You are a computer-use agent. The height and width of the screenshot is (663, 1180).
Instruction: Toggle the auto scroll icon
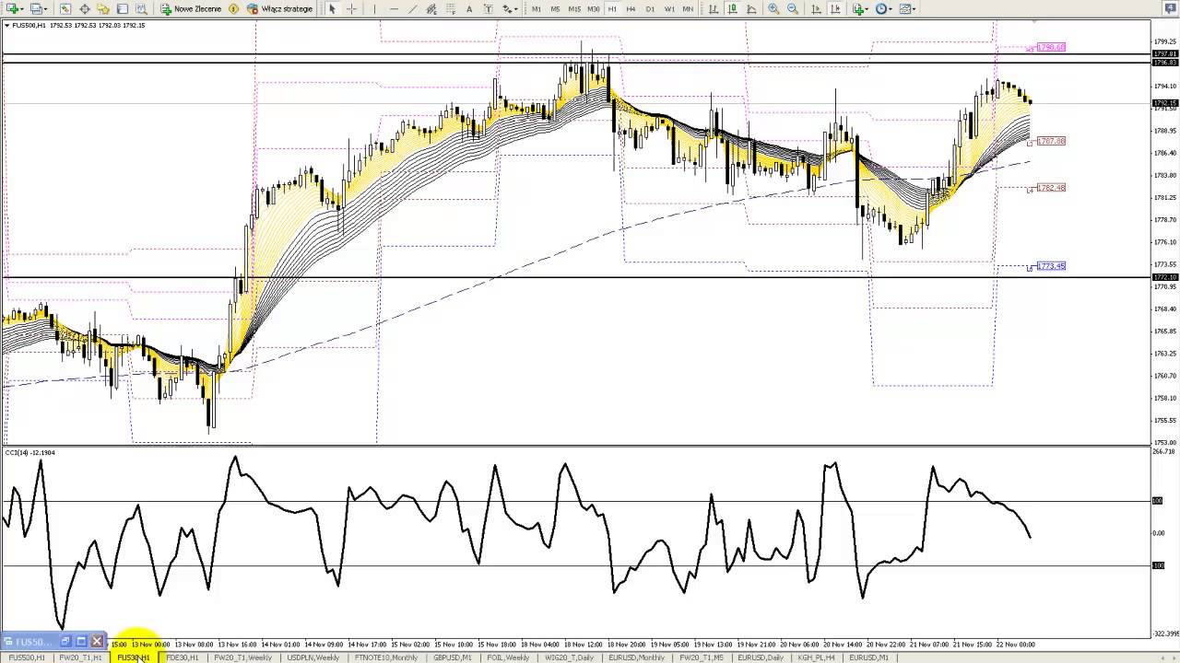816,8
